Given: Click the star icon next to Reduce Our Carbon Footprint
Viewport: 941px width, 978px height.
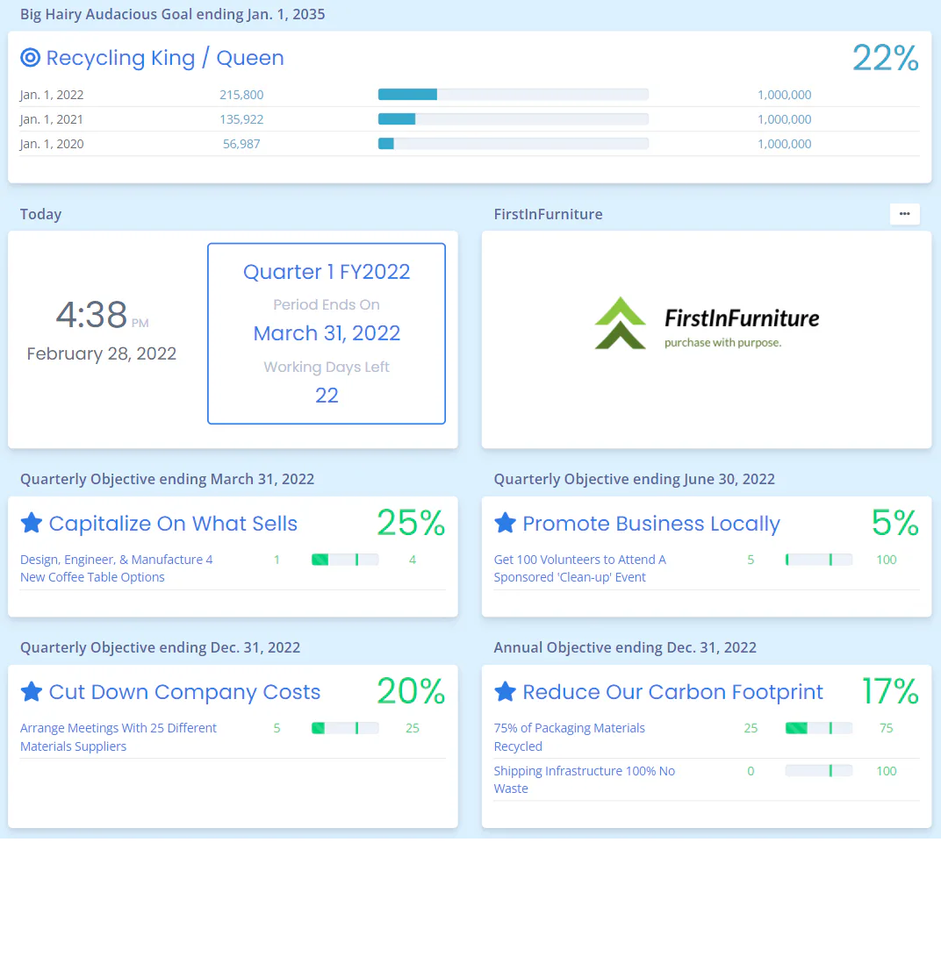Looking at the screenshot, I should pyautogui.click(x=505, y=691).
